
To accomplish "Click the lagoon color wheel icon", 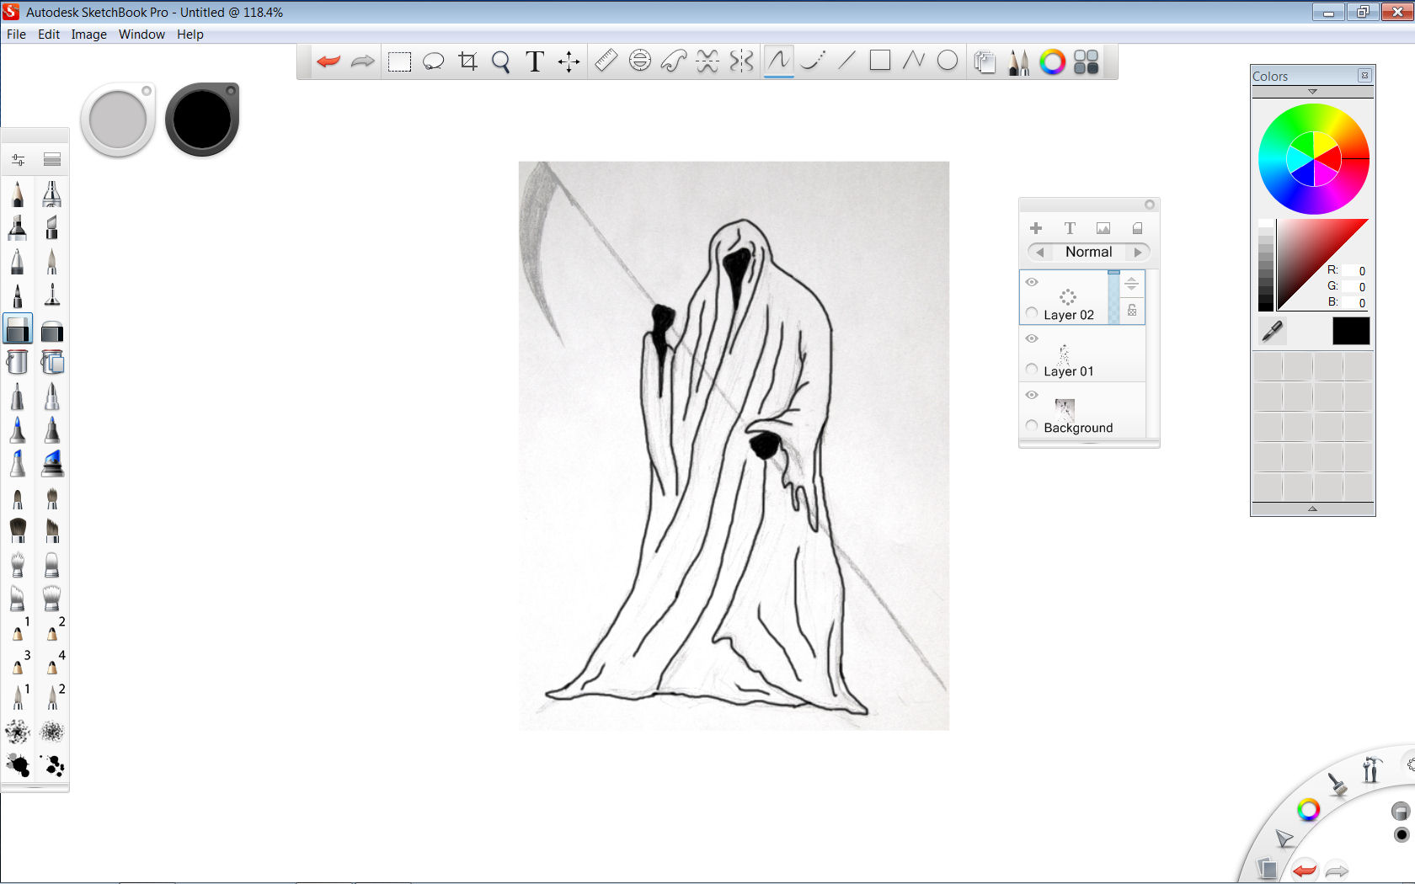I will pyautogui.click(x=1308, y=810).
